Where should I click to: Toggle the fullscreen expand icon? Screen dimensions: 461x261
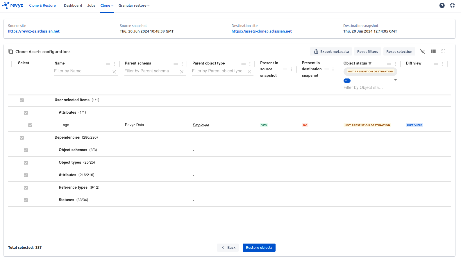tap(444, 51)
